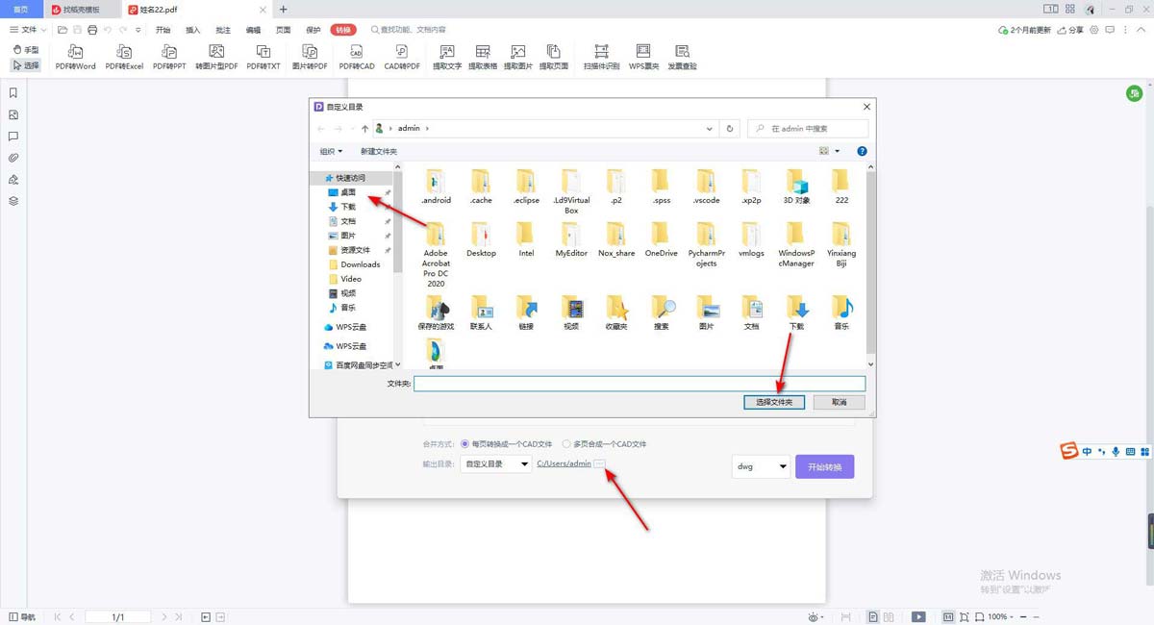Open the 批注 ribbon tab
The width and height of the screenshot is (1154, 625).
coord(223,30)
